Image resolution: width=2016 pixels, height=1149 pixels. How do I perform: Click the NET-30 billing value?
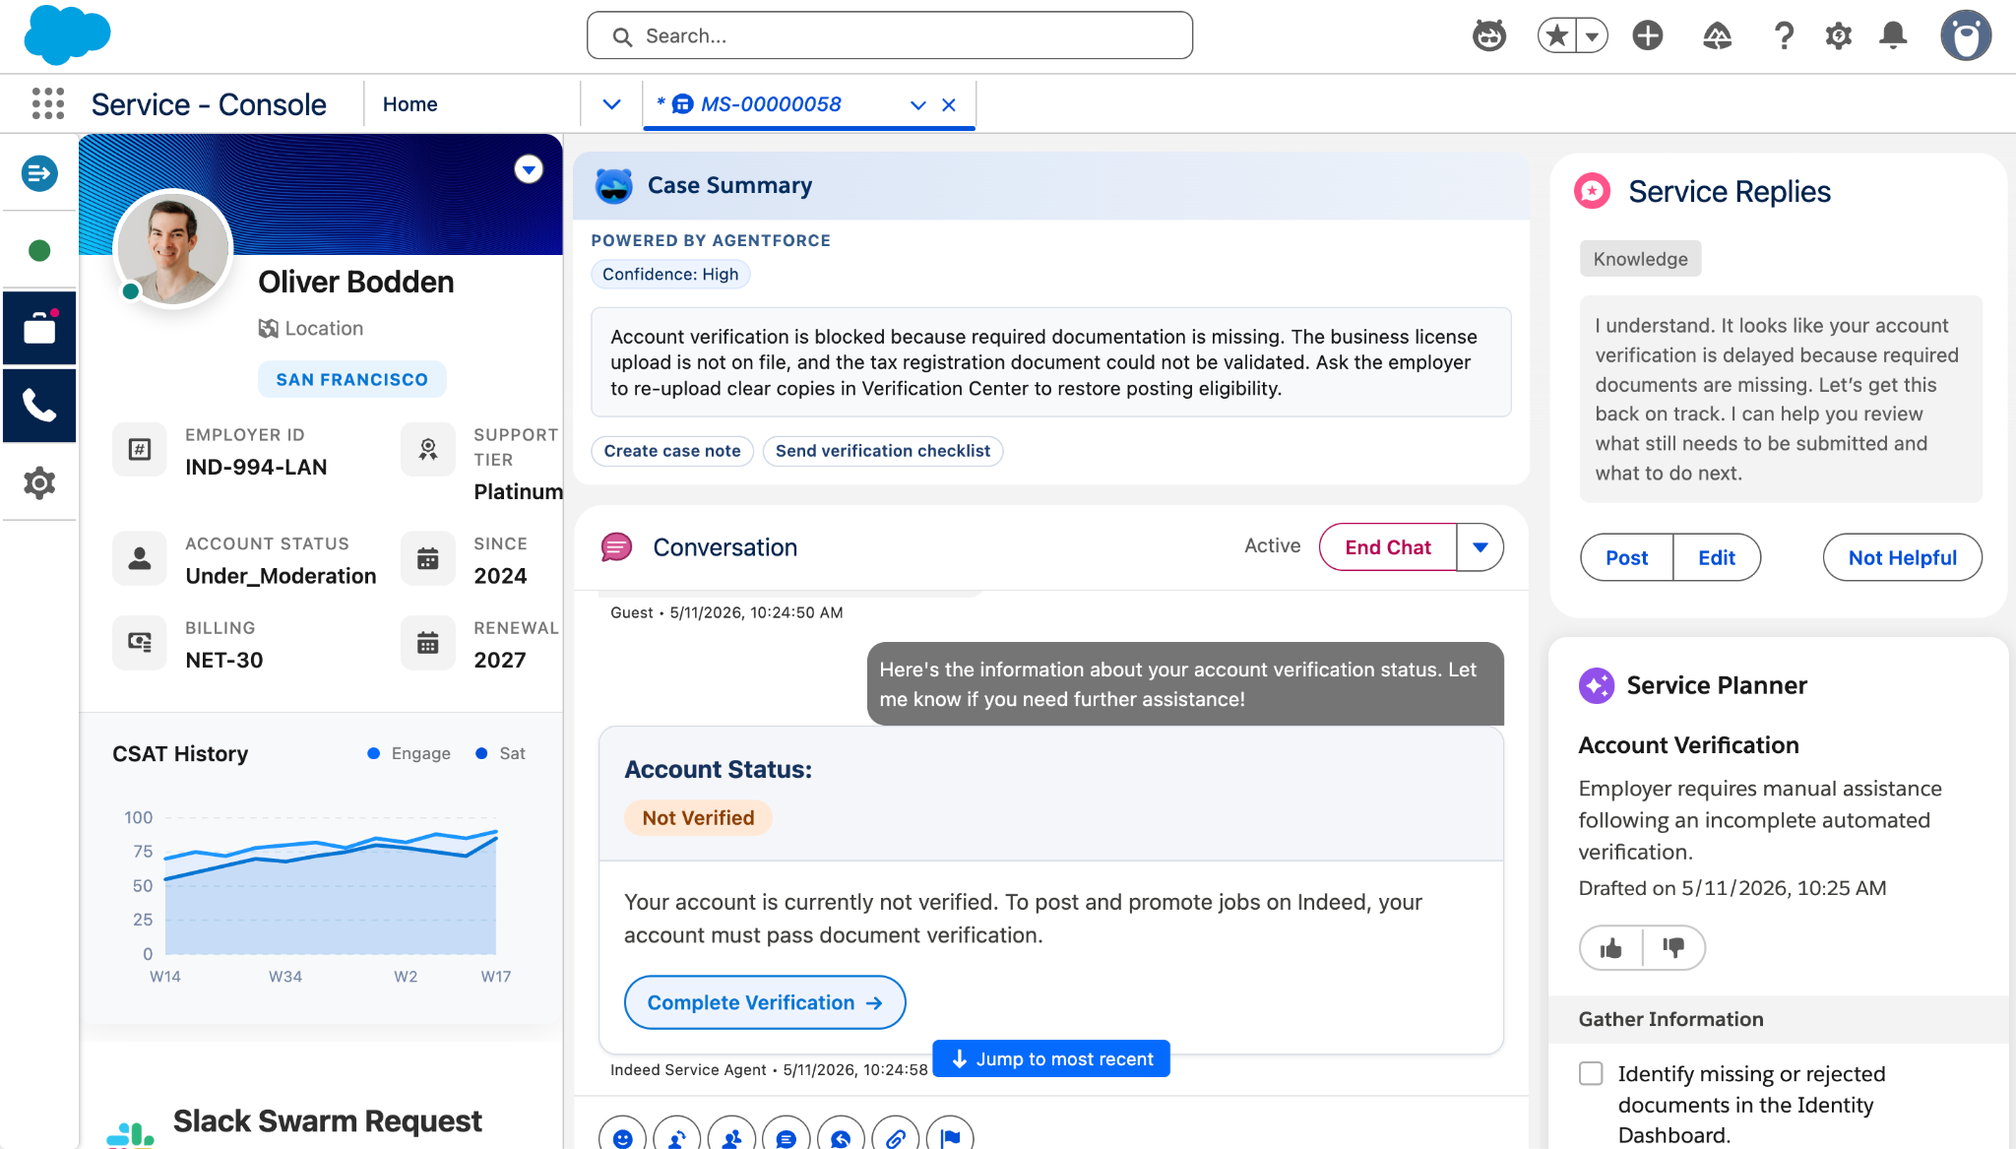click(224, 660)
